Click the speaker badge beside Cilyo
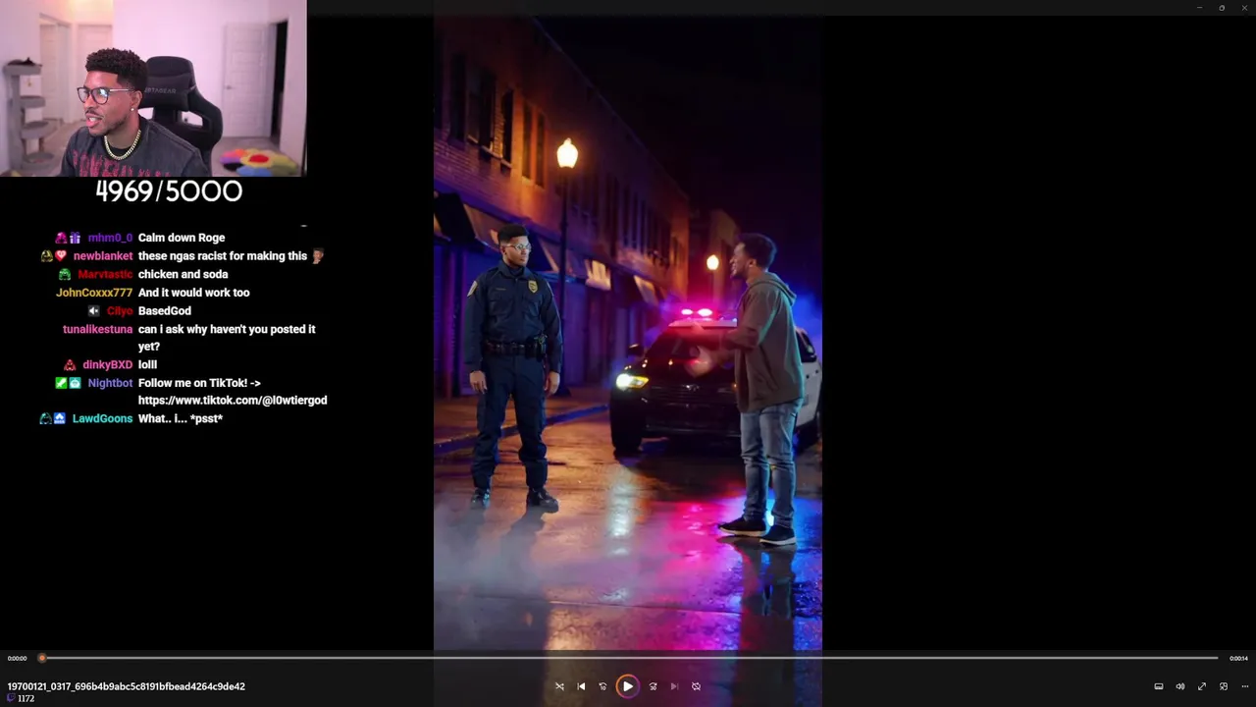 94,311
